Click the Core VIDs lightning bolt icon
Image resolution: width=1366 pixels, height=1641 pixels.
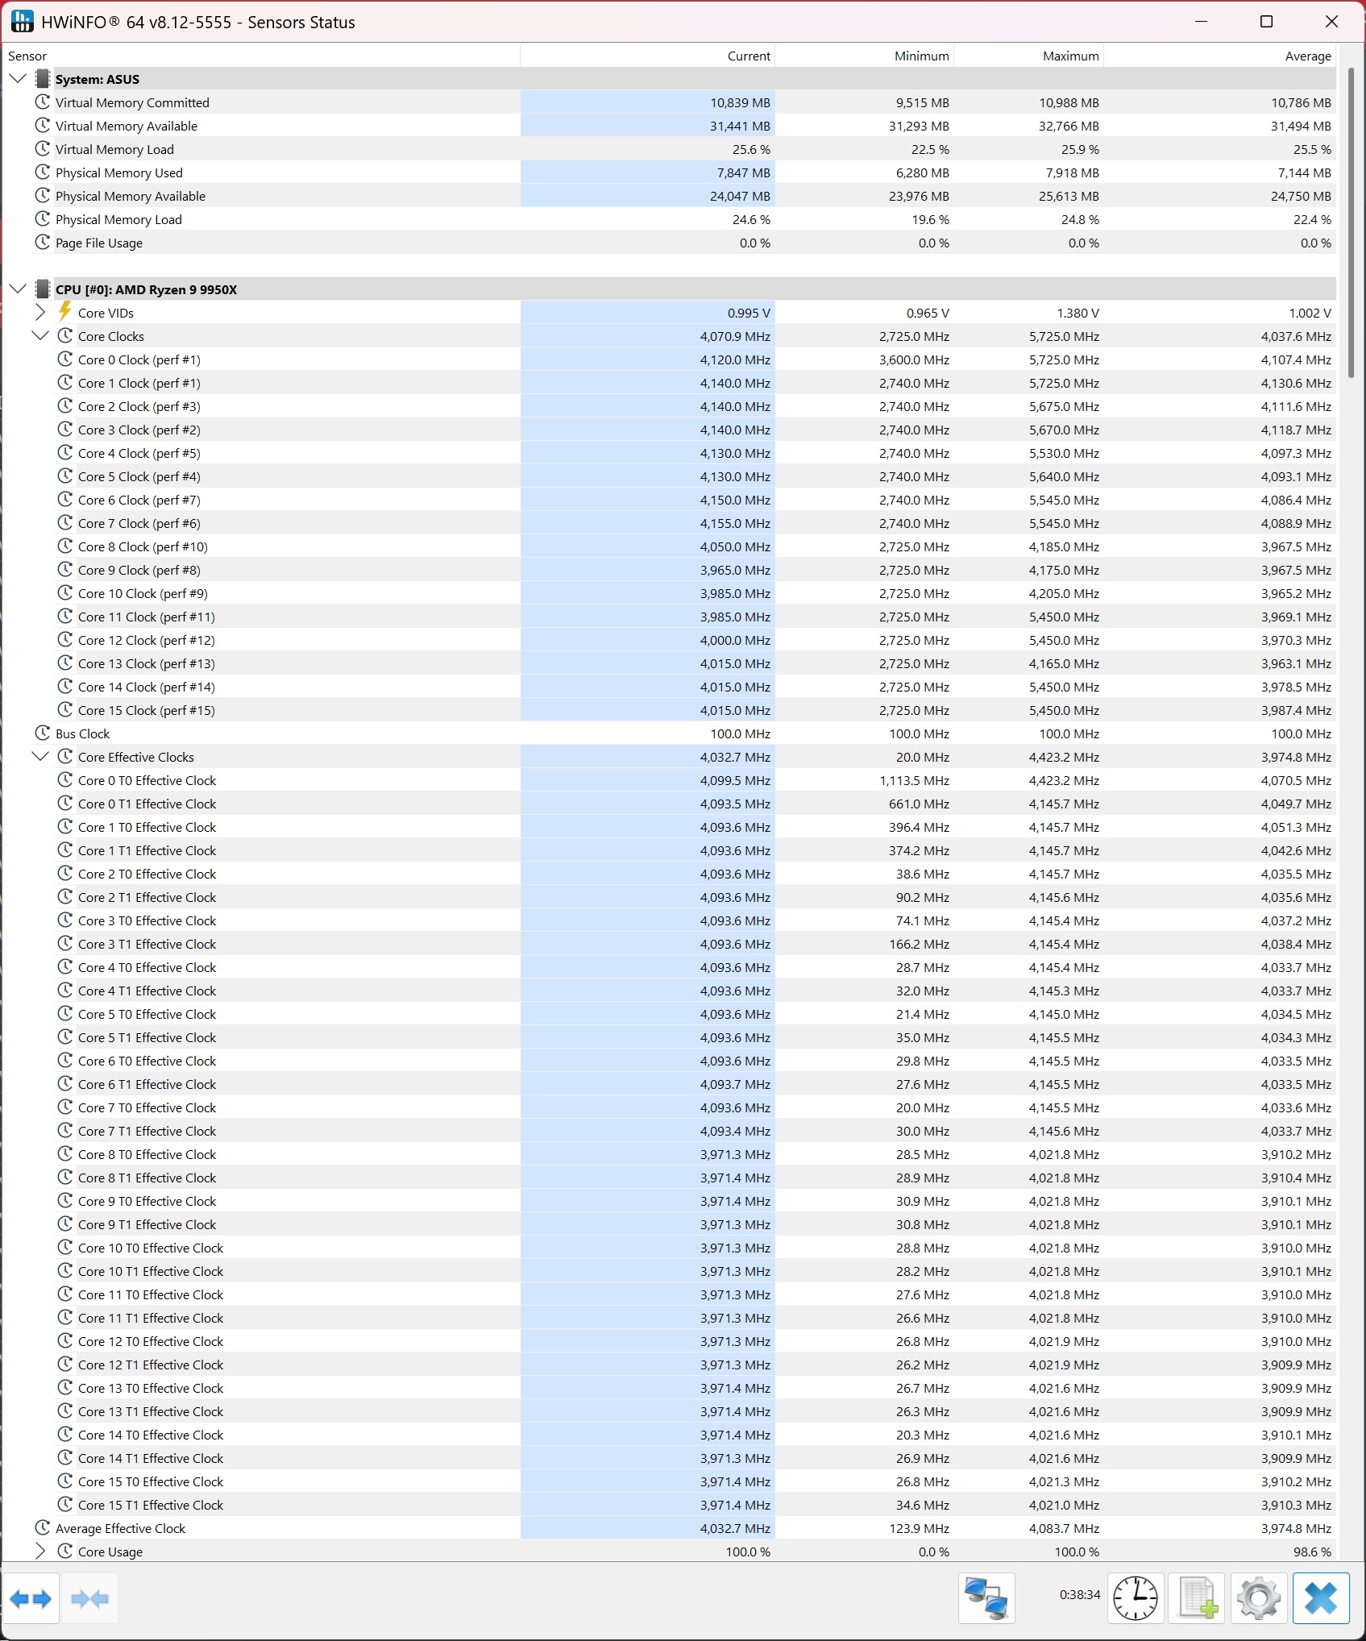65,312
